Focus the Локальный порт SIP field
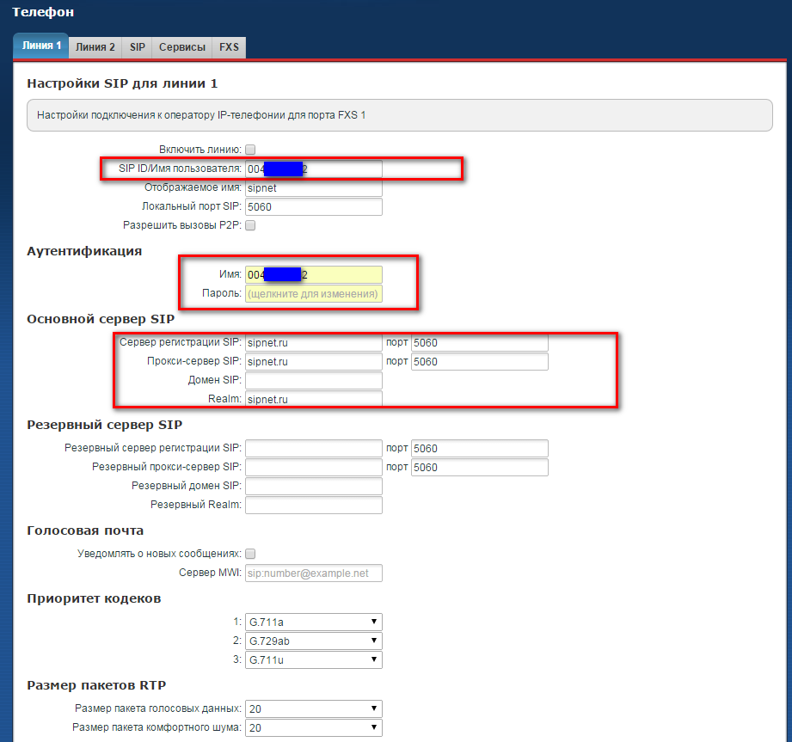Screen dimensions: 792x742 [x=313, y=206]
